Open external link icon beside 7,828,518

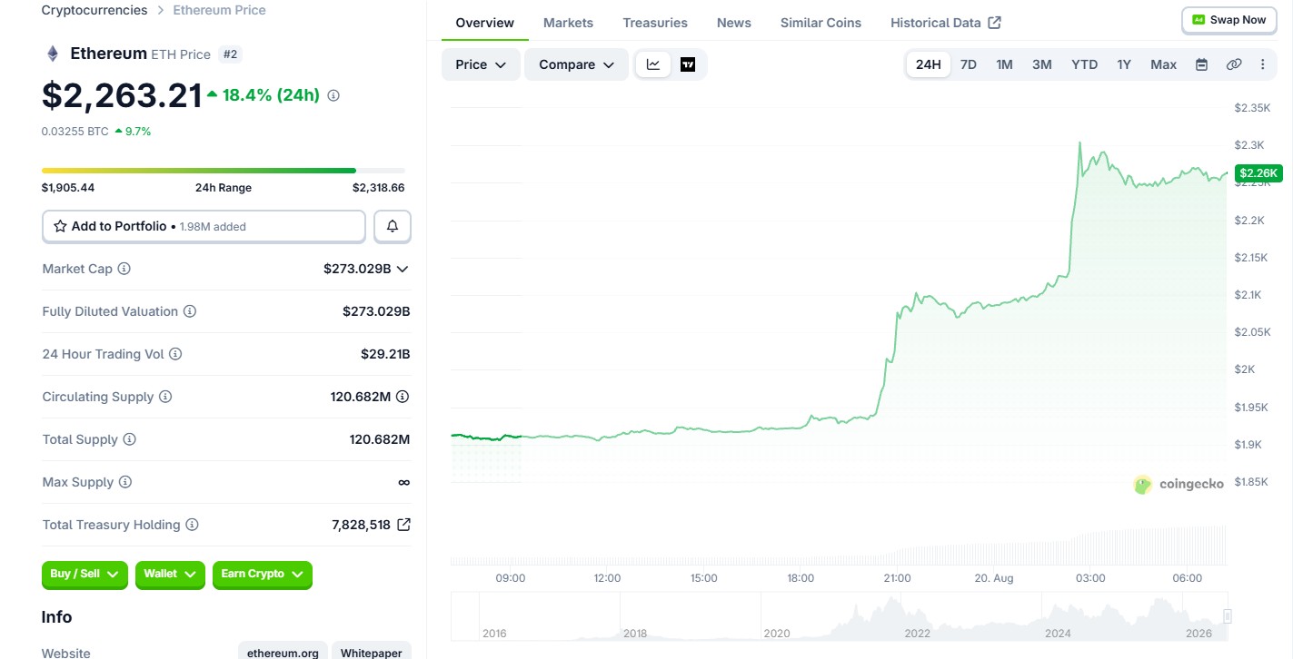pyautogui.click(x=404, y=525)
